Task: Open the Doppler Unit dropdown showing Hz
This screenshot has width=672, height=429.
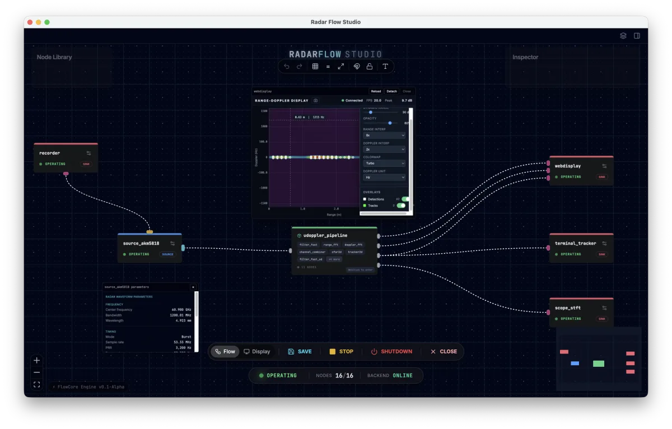Action: point(384,177)
